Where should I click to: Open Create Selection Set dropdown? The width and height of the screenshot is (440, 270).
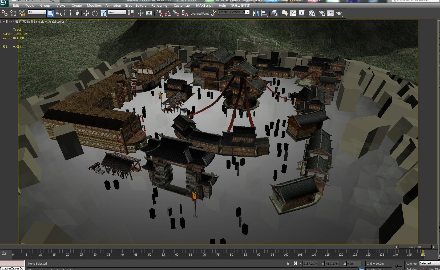click(234, 12)
